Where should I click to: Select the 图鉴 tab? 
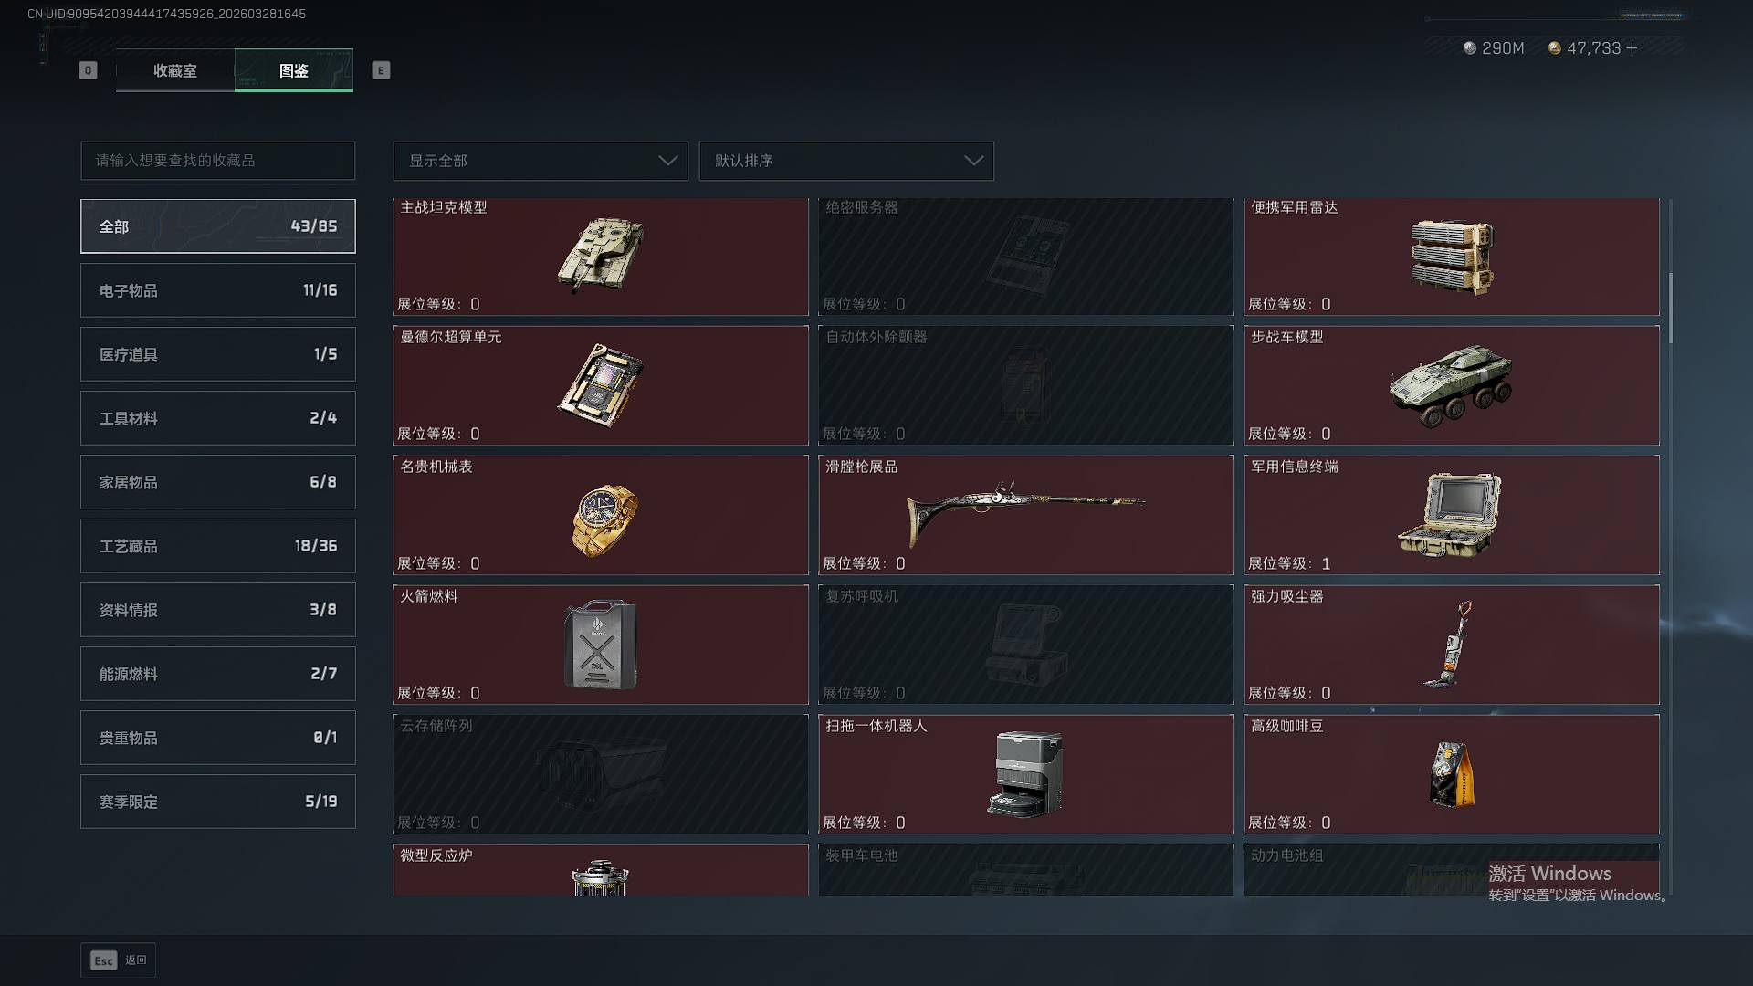pos(294,70)
